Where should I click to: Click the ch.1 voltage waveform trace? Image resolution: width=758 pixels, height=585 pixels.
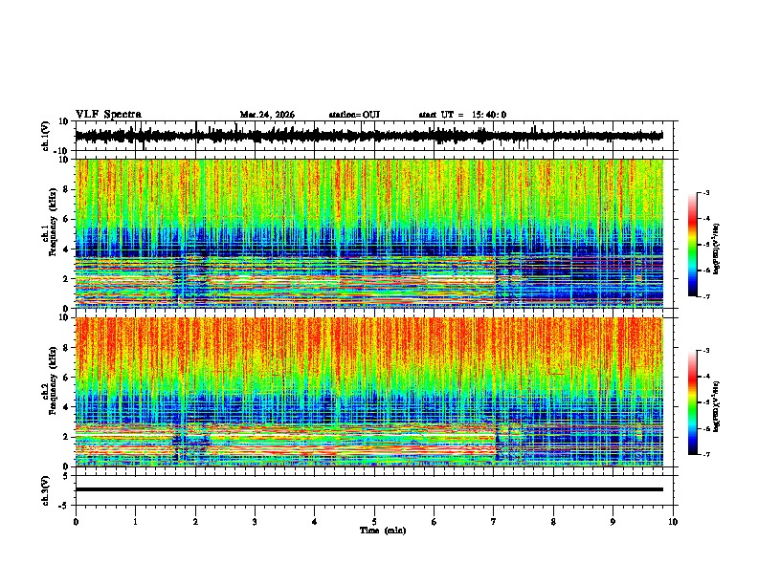pyautogui.click(x=368, y=136)
